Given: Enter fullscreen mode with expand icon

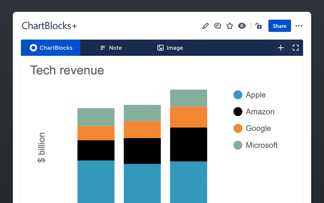Looking at the screenshot, I should coord(296,48).
